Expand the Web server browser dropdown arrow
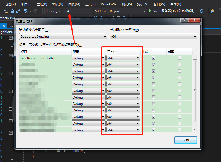The width and height of the screenshot is (221, 162). coord(197,11)
